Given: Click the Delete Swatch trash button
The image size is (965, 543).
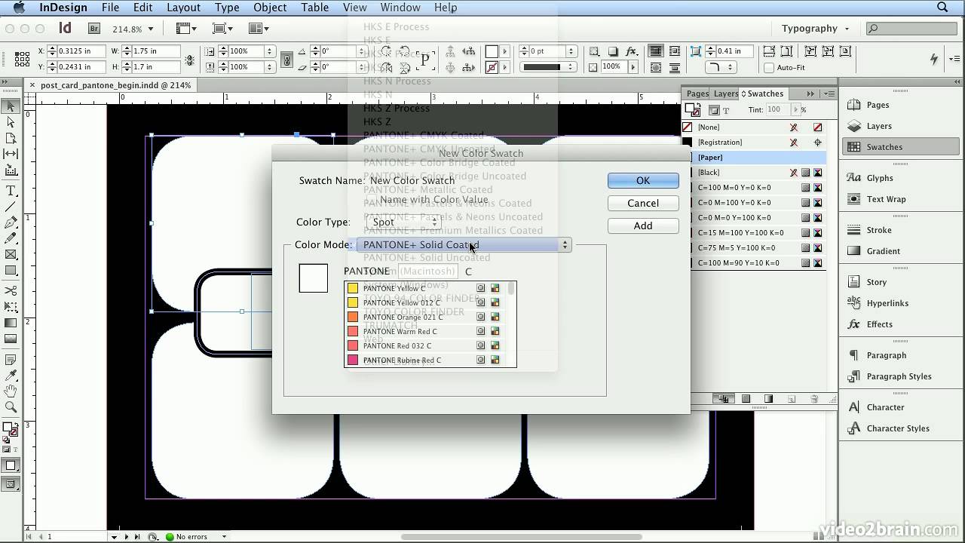Looking at the screenshot, I should pyautogui.click(x=814, y=399).
